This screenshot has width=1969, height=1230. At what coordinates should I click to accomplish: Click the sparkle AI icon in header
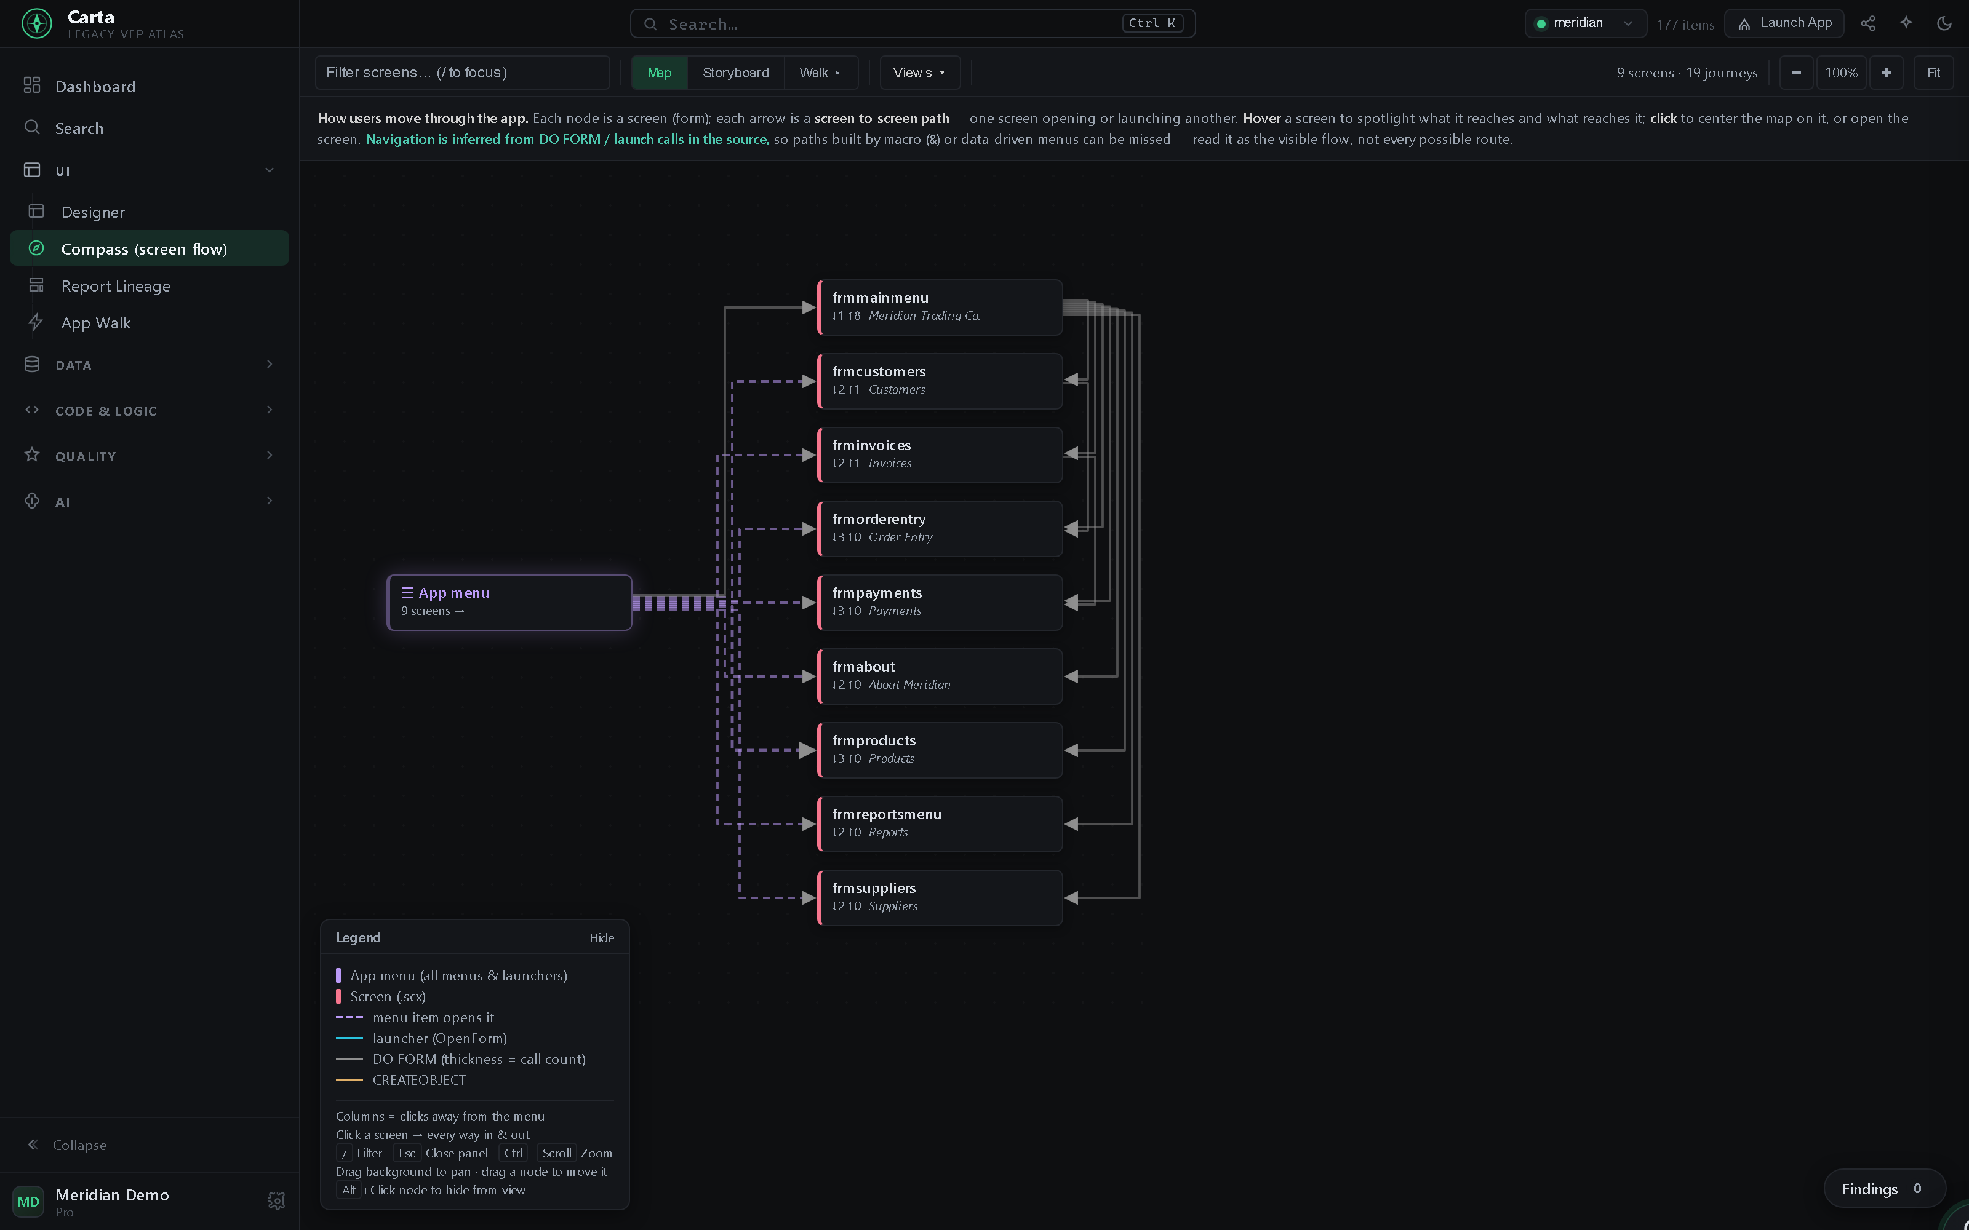point(1906,23)
